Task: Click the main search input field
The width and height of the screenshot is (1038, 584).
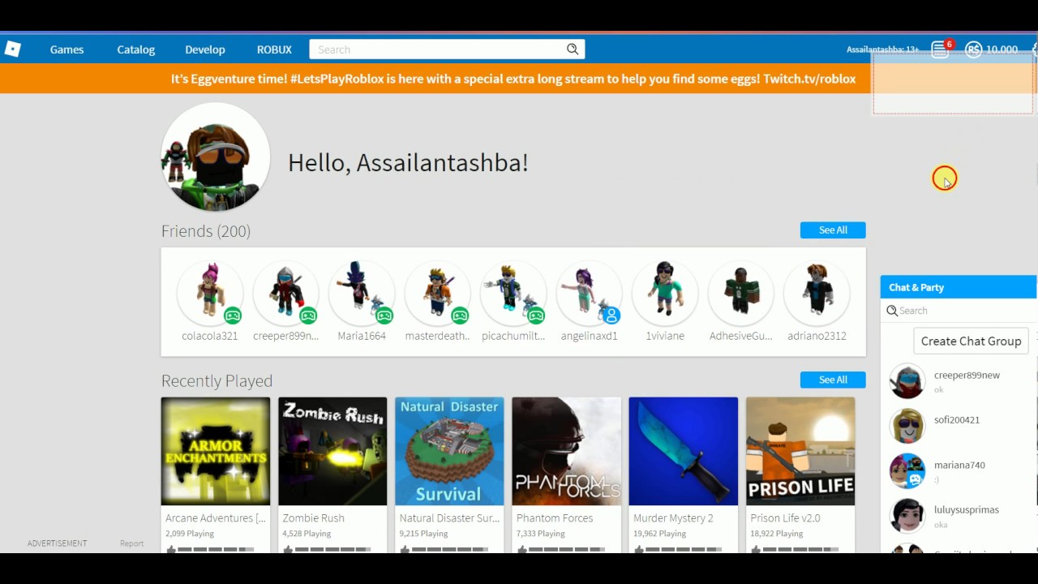Action: click(438, 49)
